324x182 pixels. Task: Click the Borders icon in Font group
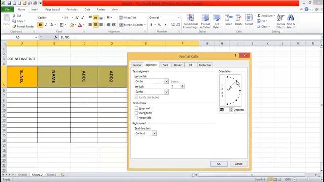click(62, 25)
